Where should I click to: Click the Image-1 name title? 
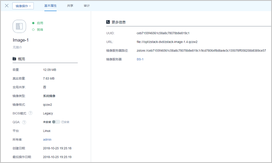click(21, 40)
